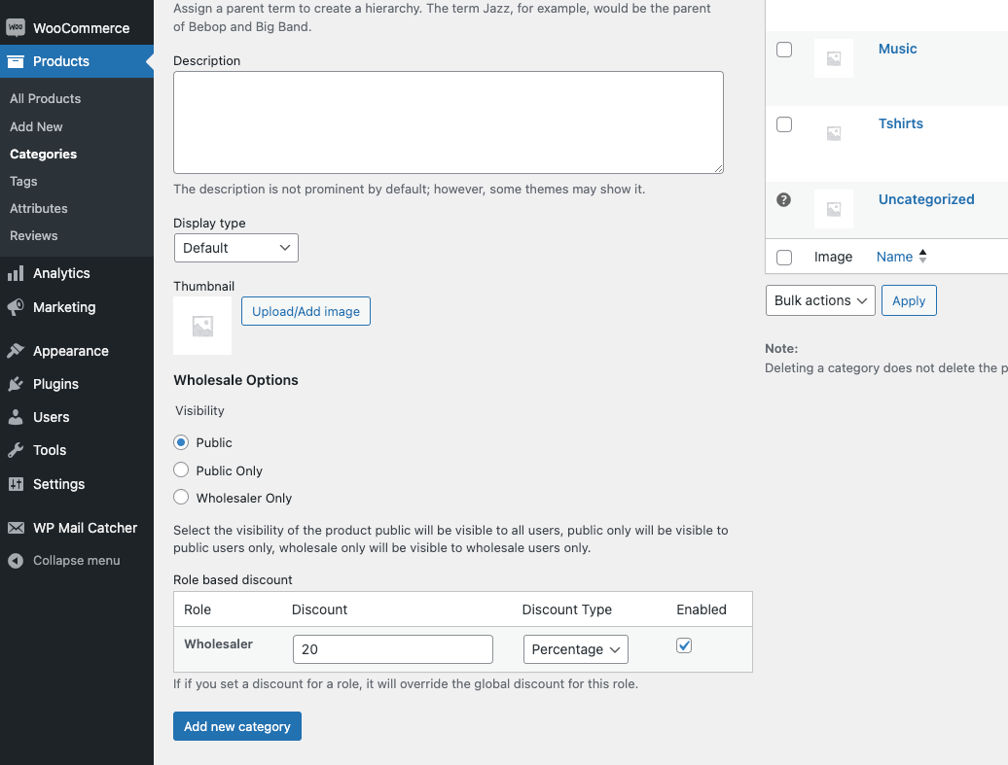
Task: Click the Music category placeholder image
Action: 834,58
